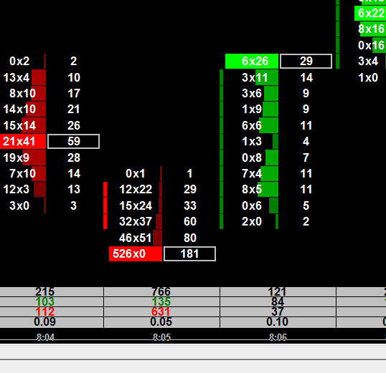
Task: Click the 3x4 cell in the rightmost column
Action: pos(368,61)
